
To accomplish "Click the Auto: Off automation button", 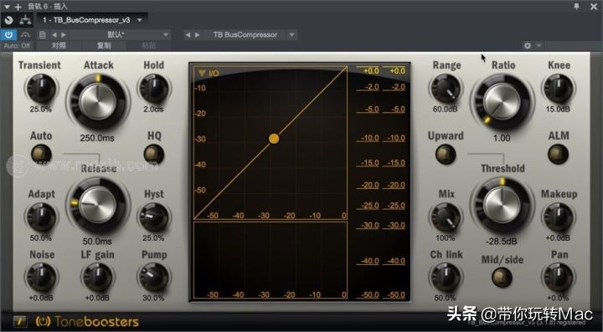I will coord(17,46).
